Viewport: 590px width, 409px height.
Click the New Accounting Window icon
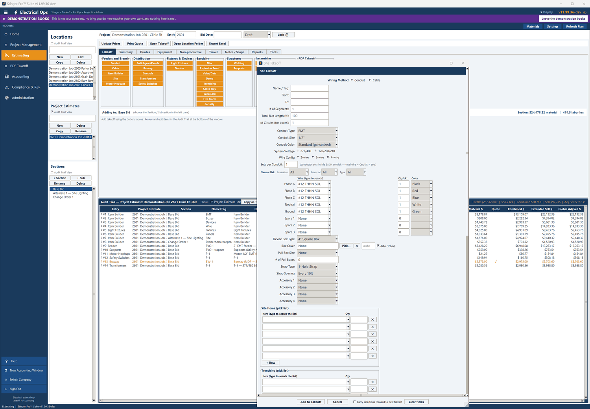pos(6,370)
